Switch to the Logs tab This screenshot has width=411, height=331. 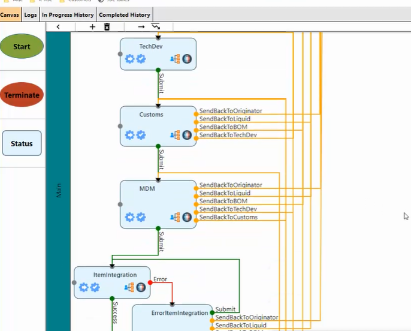pyautogui.click(x=31, y=14)
